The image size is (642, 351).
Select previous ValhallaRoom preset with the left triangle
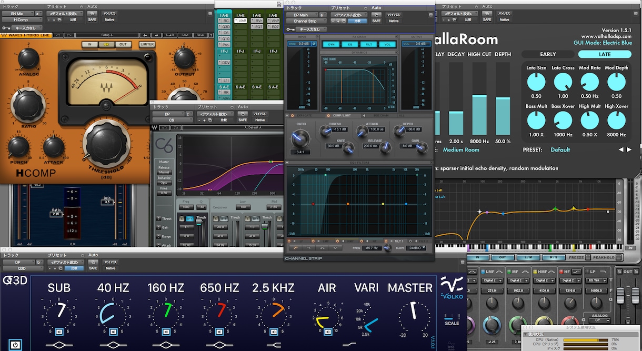click(x=621, y=149)
